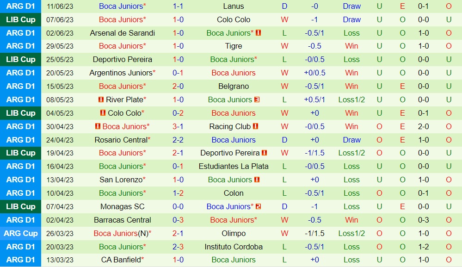Select the ARG Cup league label

pyautogui.click(x=21, y=233)
